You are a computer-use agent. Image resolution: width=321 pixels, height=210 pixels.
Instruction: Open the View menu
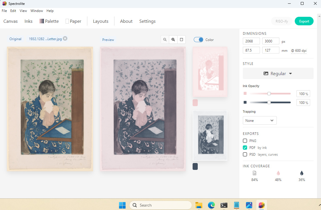[23, 11]
